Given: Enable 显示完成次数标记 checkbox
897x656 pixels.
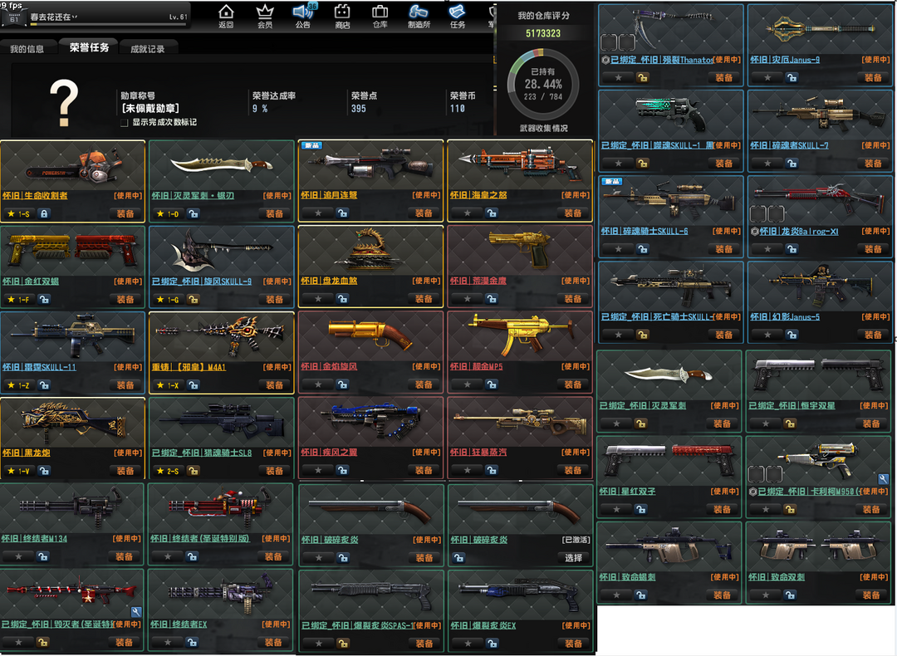Looking at the screenshot, I should tap(125, 123).
